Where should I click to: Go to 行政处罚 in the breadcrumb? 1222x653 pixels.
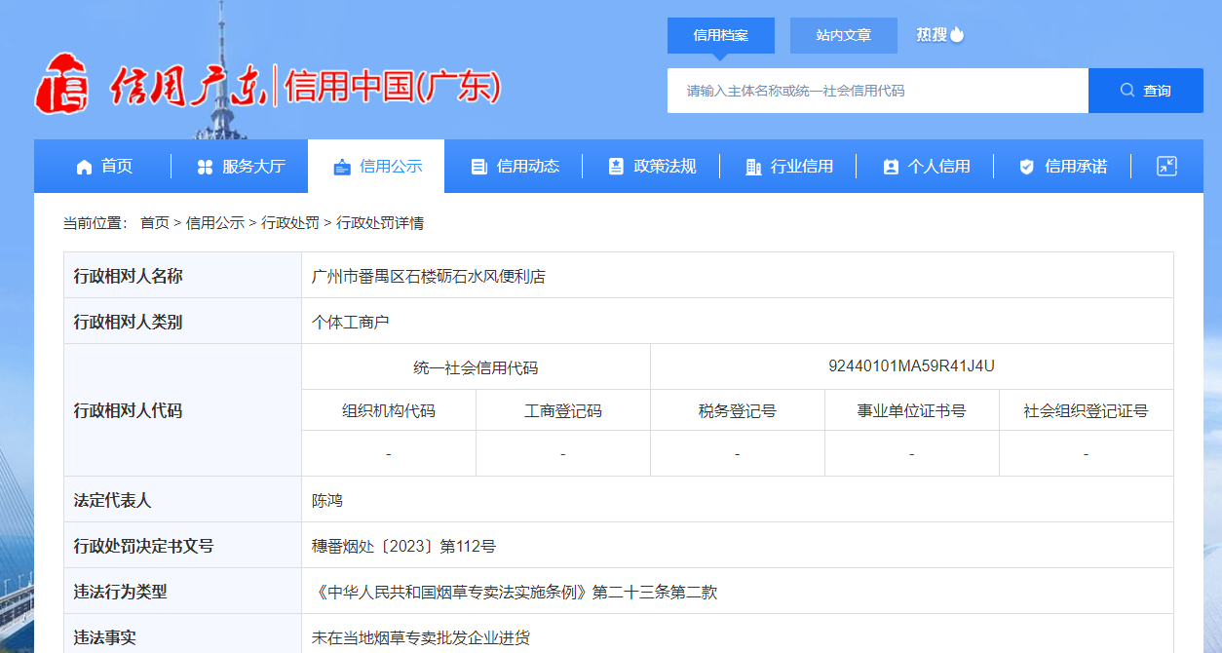point(290,223)
